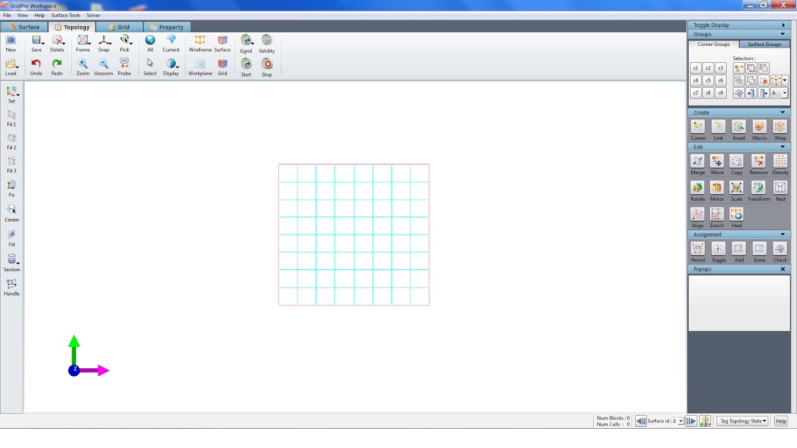Open the Solver menu
Viewport: 797px width, 448px height.
point(93,15)
